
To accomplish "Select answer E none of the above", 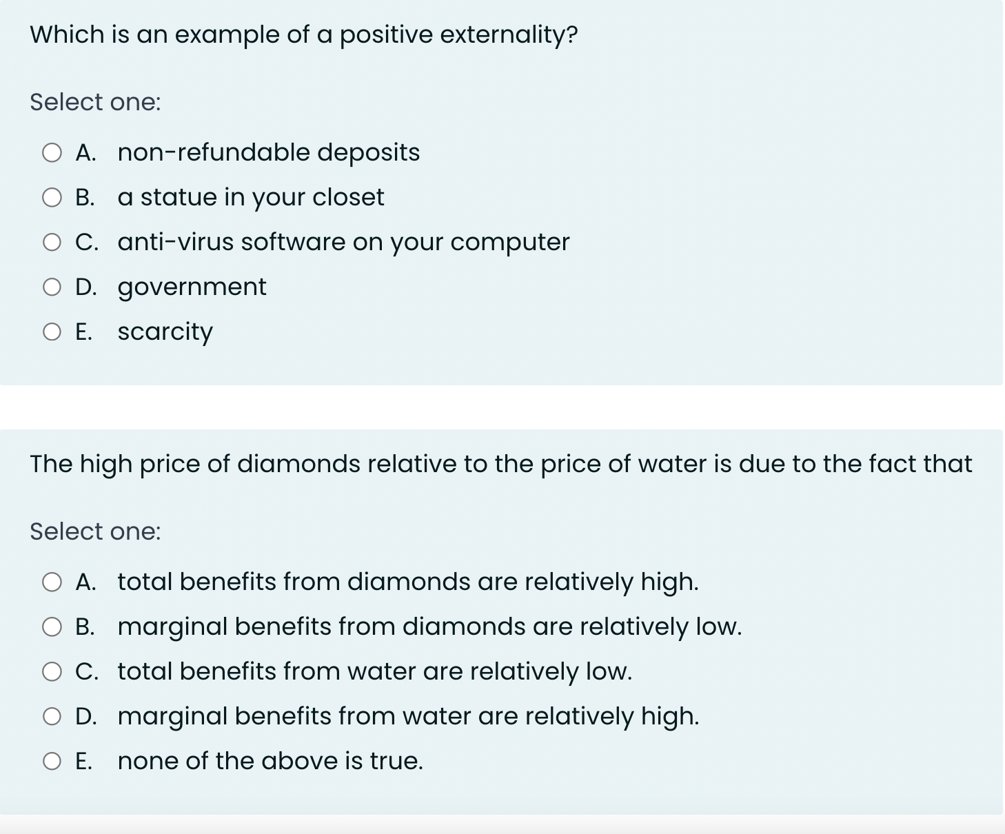I will tap(52, 760).
